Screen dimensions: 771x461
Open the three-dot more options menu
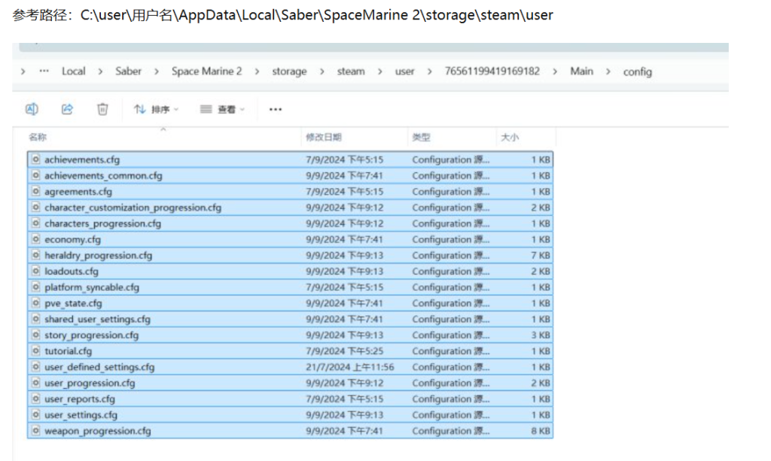click(x=276, y=109)
